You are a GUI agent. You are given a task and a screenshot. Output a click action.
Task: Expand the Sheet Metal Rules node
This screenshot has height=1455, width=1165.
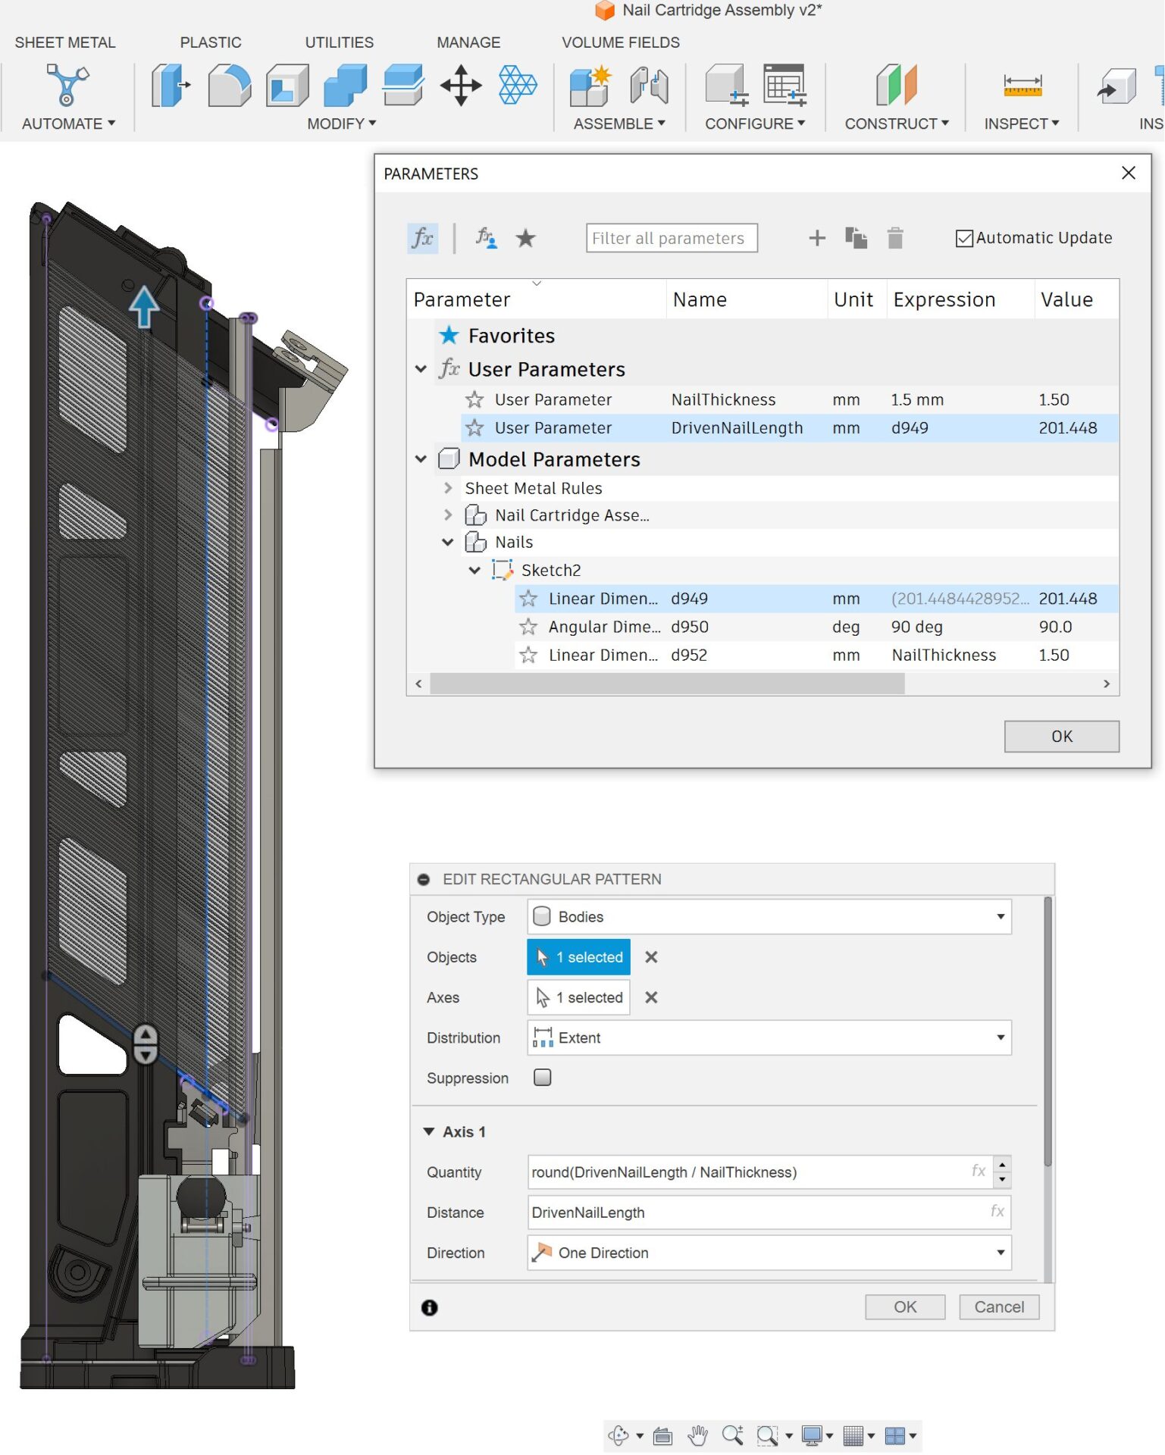[448, 488]
